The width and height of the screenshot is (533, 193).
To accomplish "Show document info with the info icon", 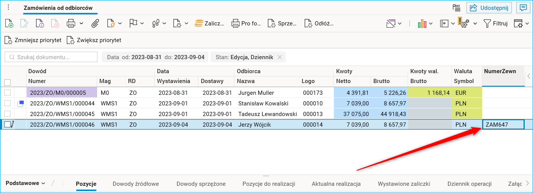I will 40,24.
